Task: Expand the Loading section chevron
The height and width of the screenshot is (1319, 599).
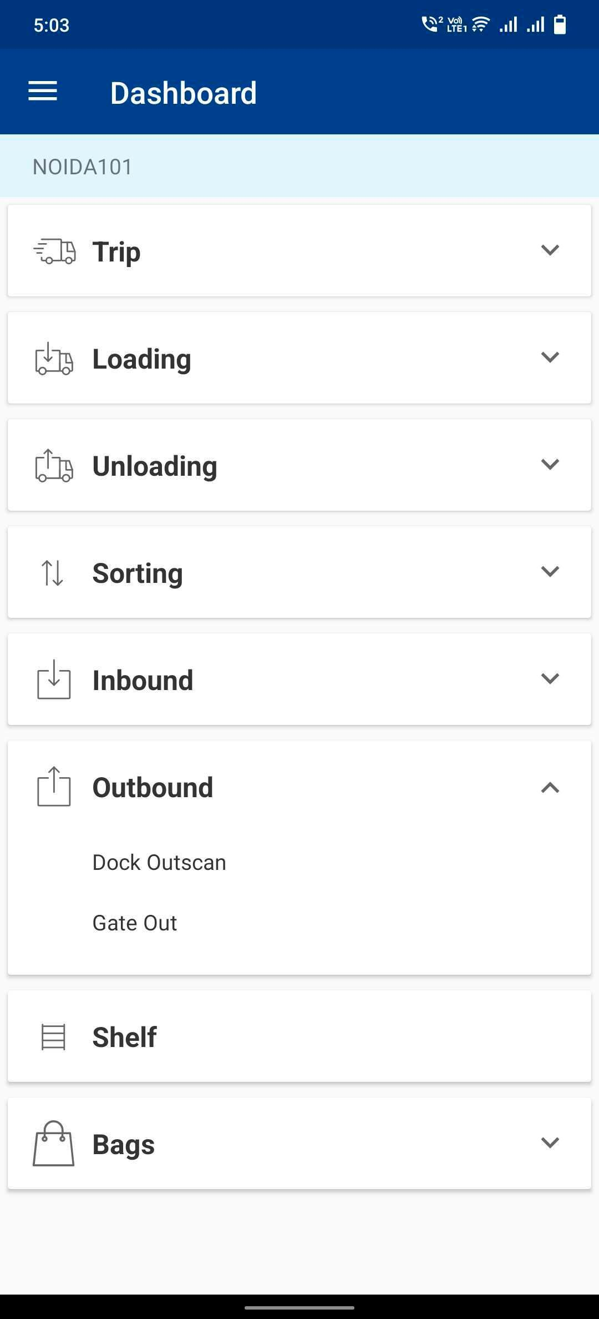Action: pyautogui.click(x=550, y=357)
